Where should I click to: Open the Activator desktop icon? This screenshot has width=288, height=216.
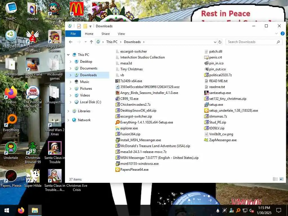coord(11,67)
